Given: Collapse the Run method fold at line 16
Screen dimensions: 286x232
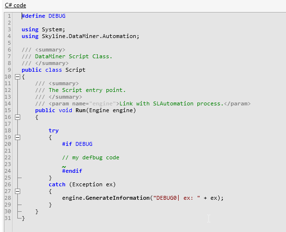Looking at the screenshot, I should click(17, 117).
